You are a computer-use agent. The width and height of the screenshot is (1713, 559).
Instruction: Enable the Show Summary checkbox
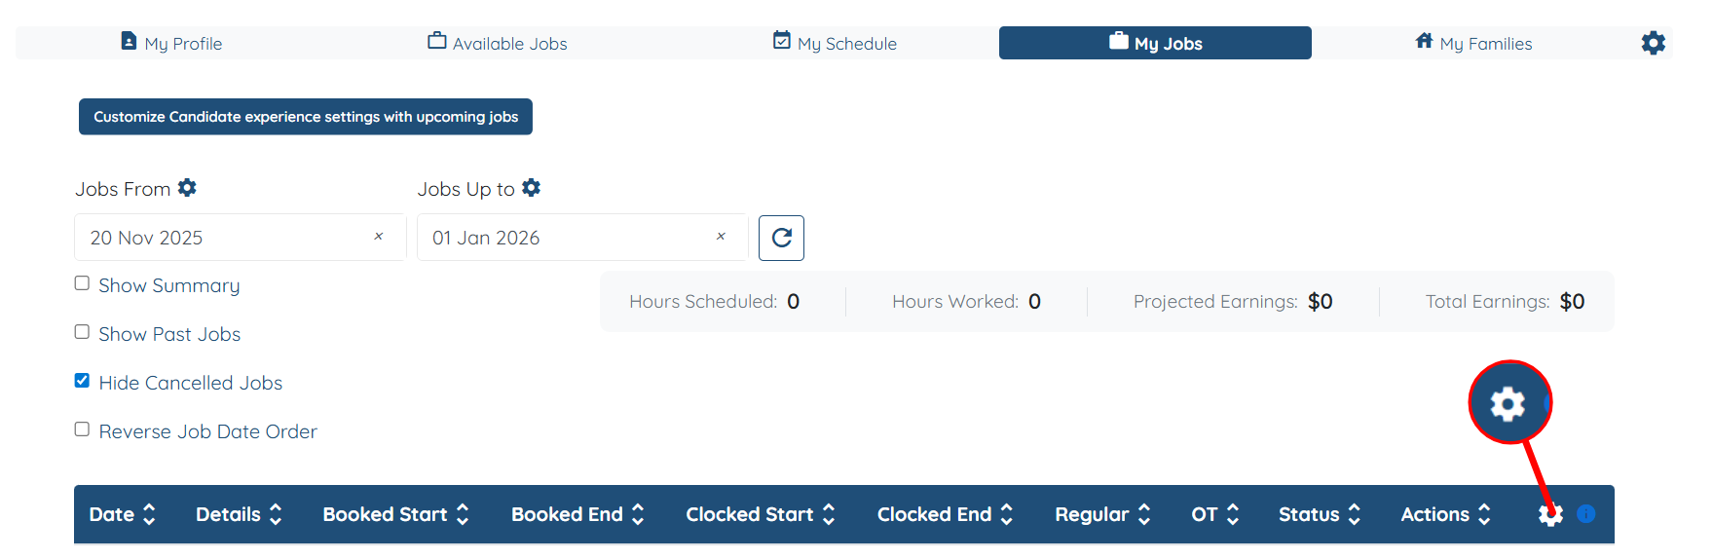click(x=82, y=283)
